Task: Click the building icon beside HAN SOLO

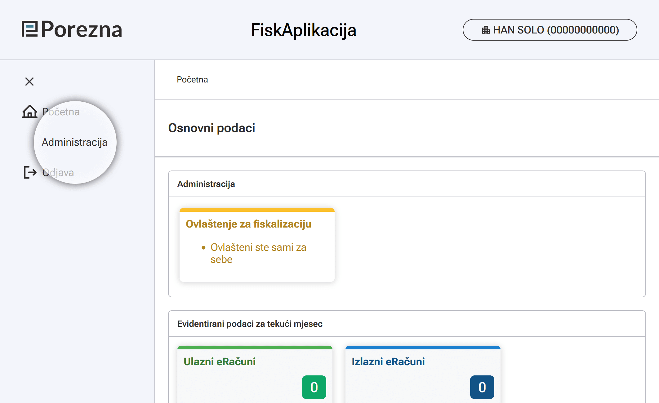Action: [486, 30]
